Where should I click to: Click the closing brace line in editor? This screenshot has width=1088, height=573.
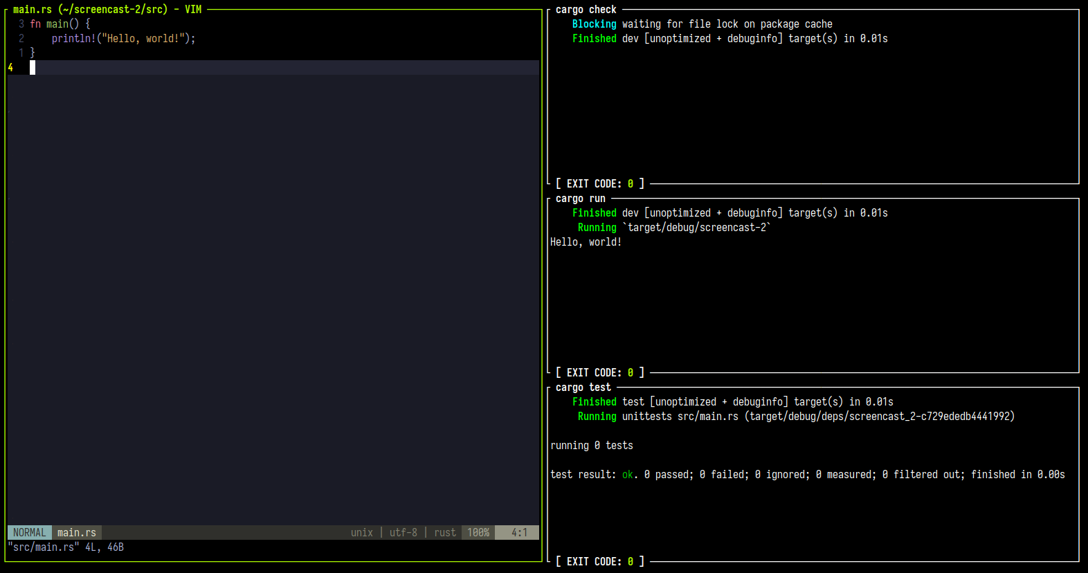pyautogui.click(x=33, y=53)
